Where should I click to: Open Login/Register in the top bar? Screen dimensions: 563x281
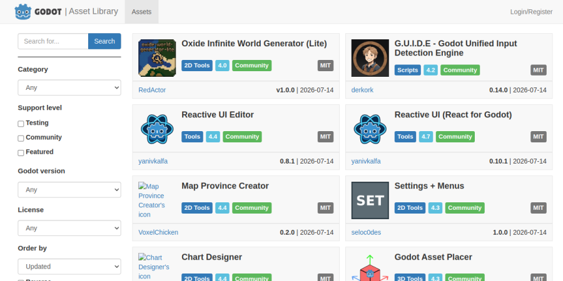click(x=531, y=12)
